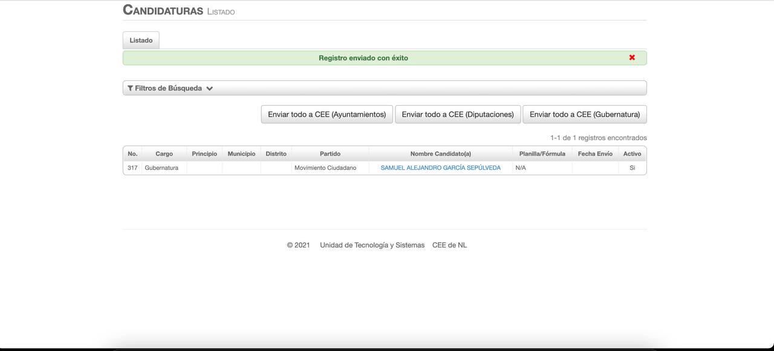Expand the Filtros de Búsqueda chevron
The width and height of the screenshot is (774, 351).
209,88
